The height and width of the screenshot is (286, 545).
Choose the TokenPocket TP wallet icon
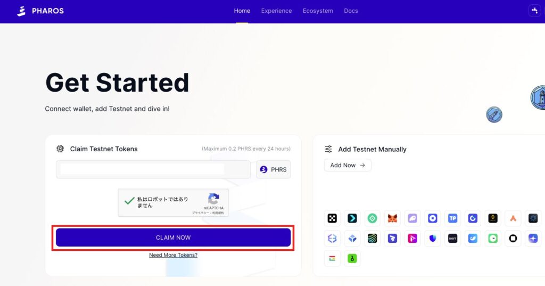(452, 218)
